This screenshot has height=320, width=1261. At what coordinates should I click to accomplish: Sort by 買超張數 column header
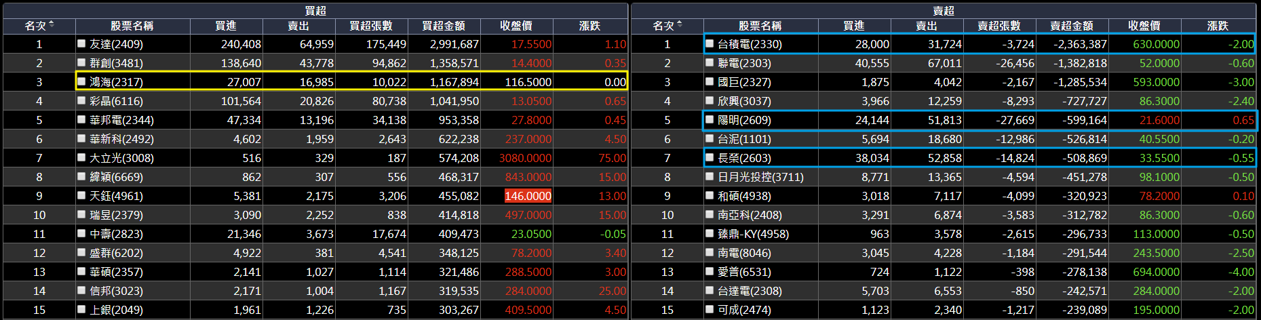click(x=371, y=26)
